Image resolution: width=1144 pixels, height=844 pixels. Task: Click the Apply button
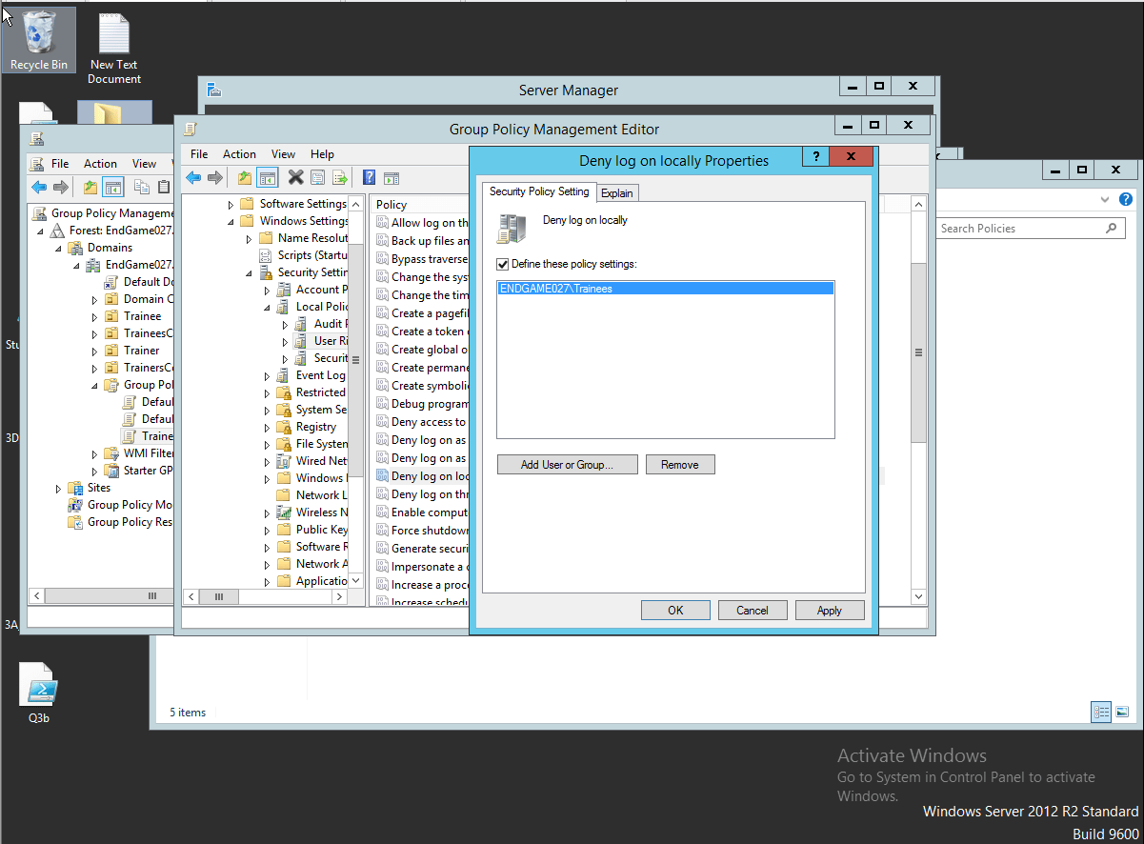829,610
